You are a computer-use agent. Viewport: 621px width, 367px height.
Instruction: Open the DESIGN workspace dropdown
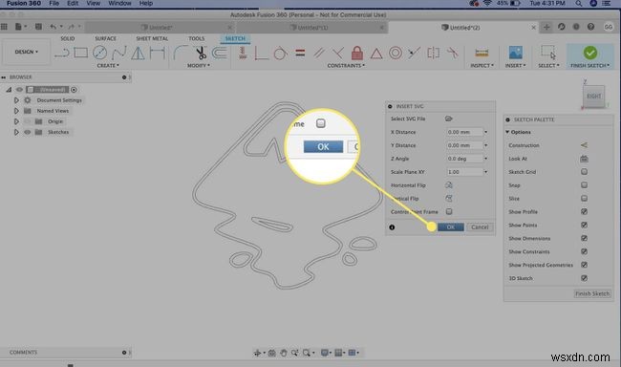click(27, 52)
